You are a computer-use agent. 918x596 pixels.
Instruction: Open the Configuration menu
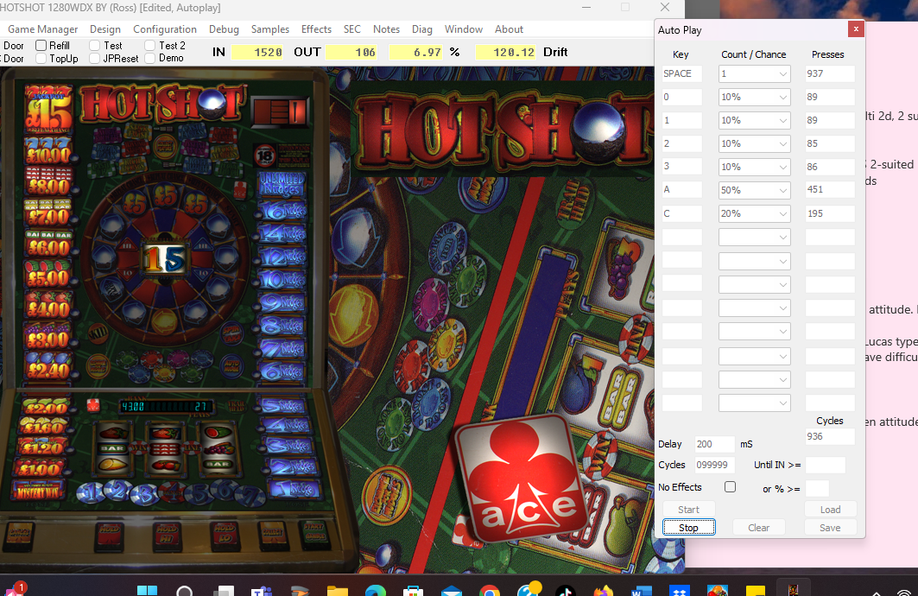[164, 29]
